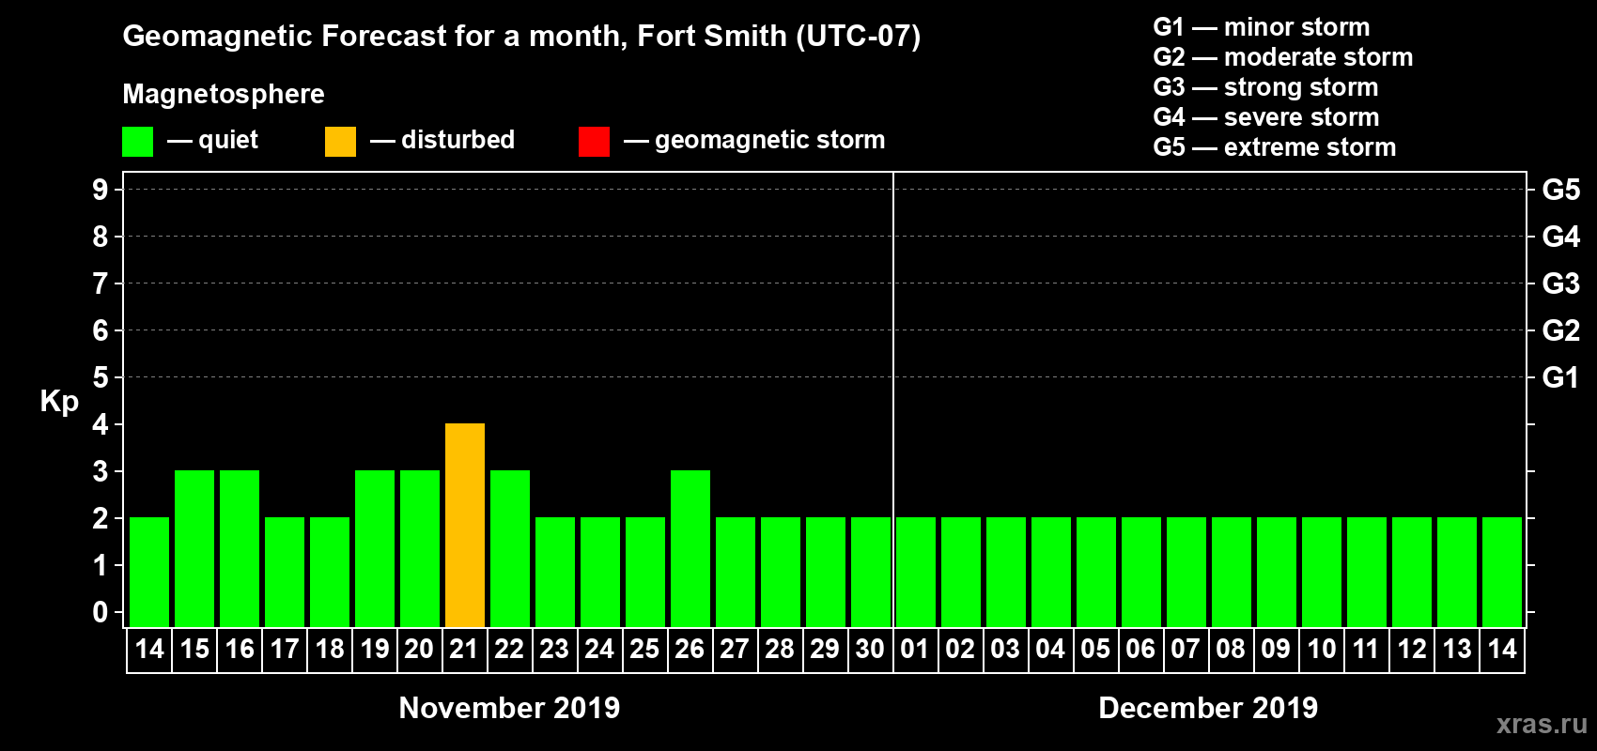
Task: Click the November 2019 month label
Action: (x=509, y=708)
